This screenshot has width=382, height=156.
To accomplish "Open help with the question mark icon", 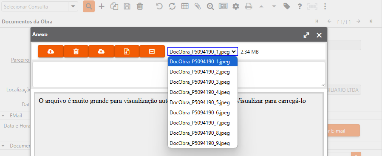I will [300, 6].
